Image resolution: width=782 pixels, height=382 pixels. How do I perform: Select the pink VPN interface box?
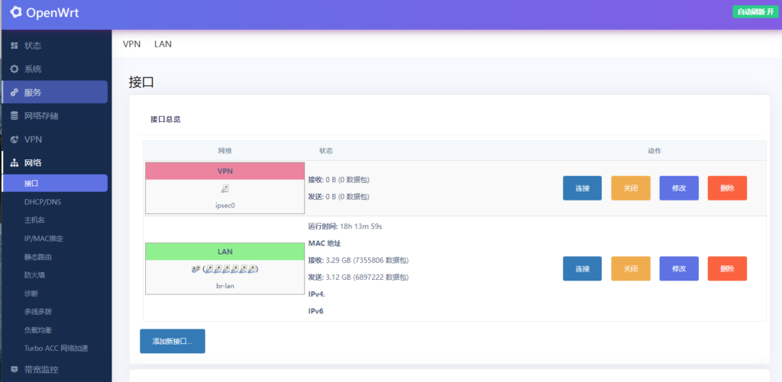click(x=225, y=172)
